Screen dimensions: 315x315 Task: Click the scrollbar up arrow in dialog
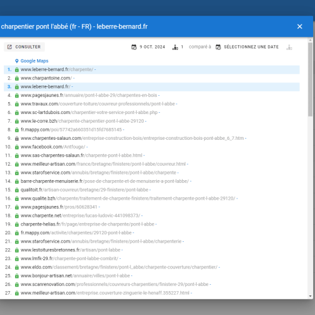pyautogui.click(x=311, y=40)
